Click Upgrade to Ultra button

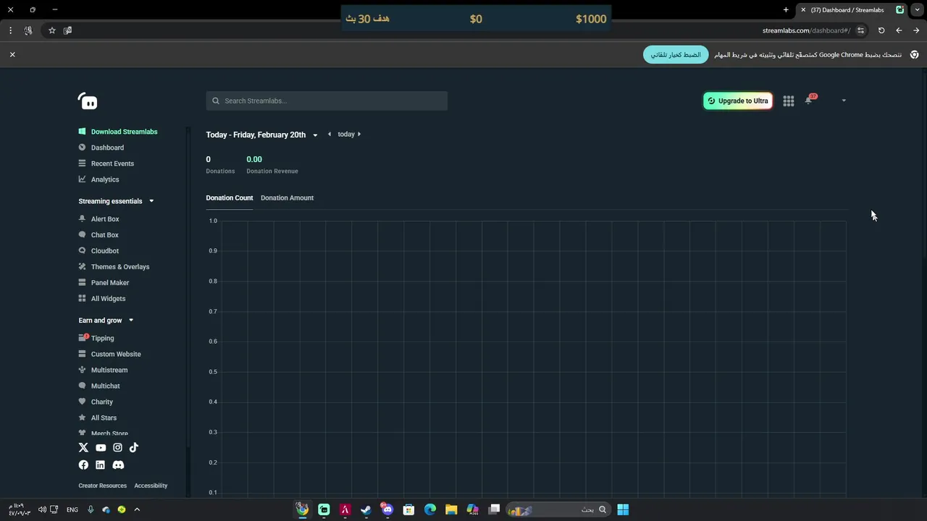click(738, 101)
